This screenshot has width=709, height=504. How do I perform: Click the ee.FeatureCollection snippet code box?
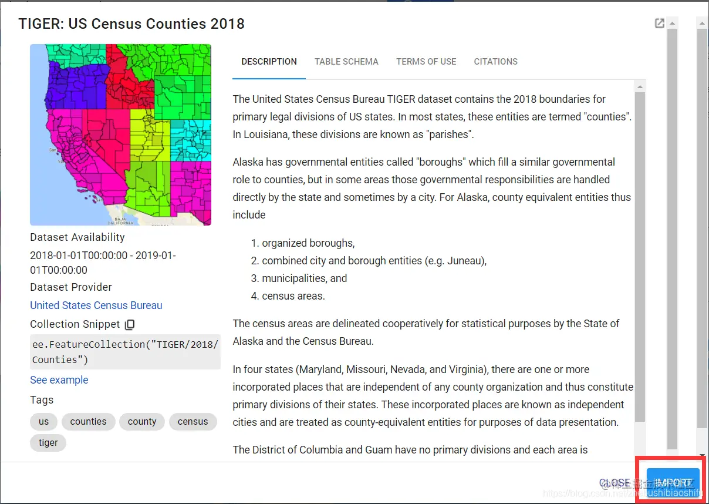click(125, 352)
